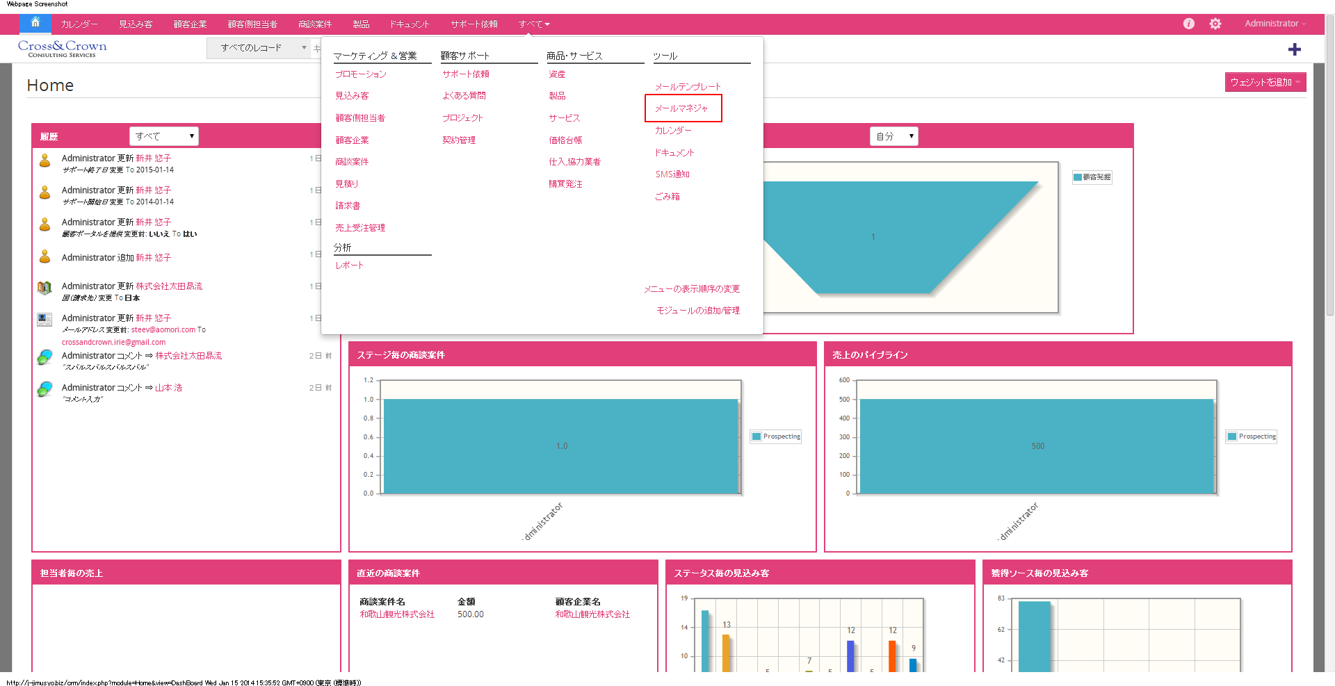Select メールマネジャ from the tools menu
The height and width of the screenshot is (686, 1335).
pos(681,108)
